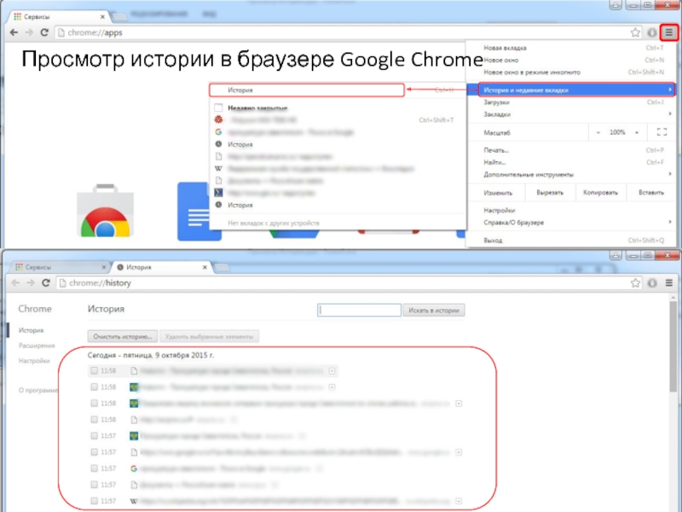Click the bookmark star in the chrome://history address bar

635,282
